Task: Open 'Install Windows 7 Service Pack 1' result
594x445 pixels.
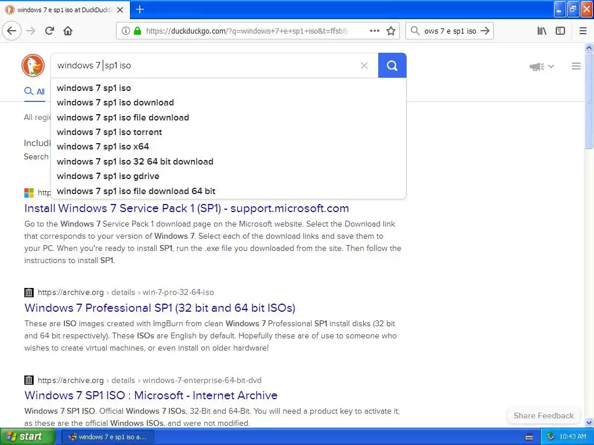Action: coord(186,209)
